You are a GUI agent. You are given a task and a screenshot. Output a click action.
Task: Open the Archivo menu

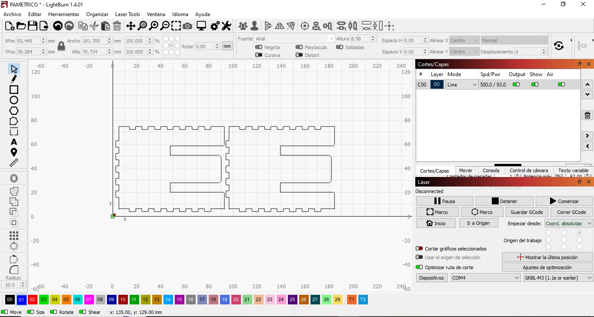coord(12,14)
